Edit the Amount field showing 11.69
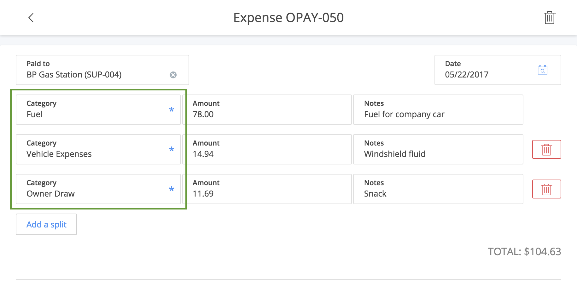Screen dimensions: 577x281 pos(267,189)
